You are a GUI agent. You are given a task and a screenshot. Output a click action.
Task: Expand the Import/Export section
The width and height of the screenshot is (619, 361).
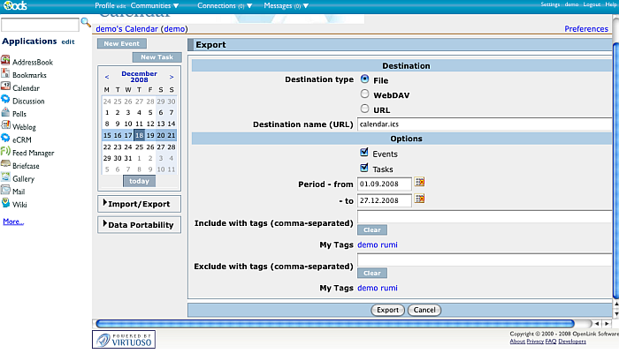[x=140, y=204]
